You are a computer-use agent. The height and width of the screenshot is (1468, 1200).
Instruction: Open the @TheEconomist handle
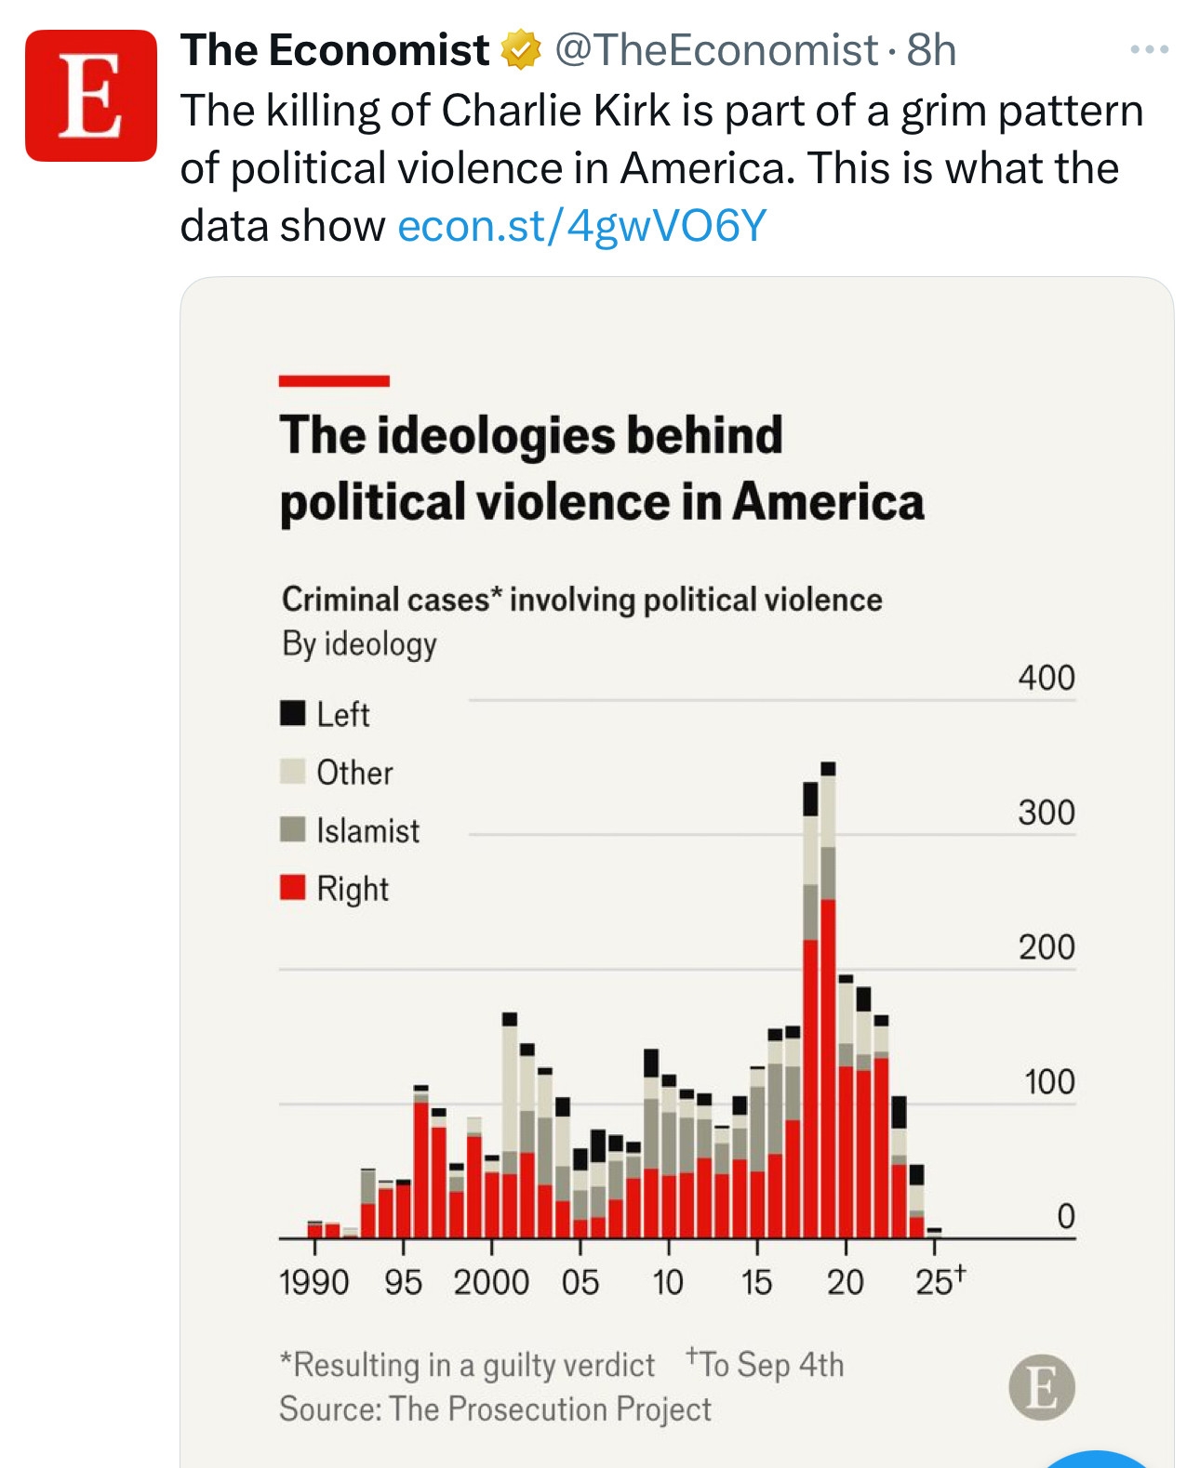716,50
